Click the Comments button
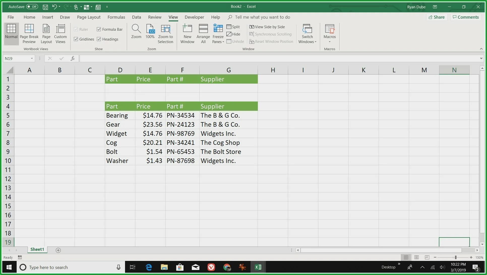 click(466, 17)
